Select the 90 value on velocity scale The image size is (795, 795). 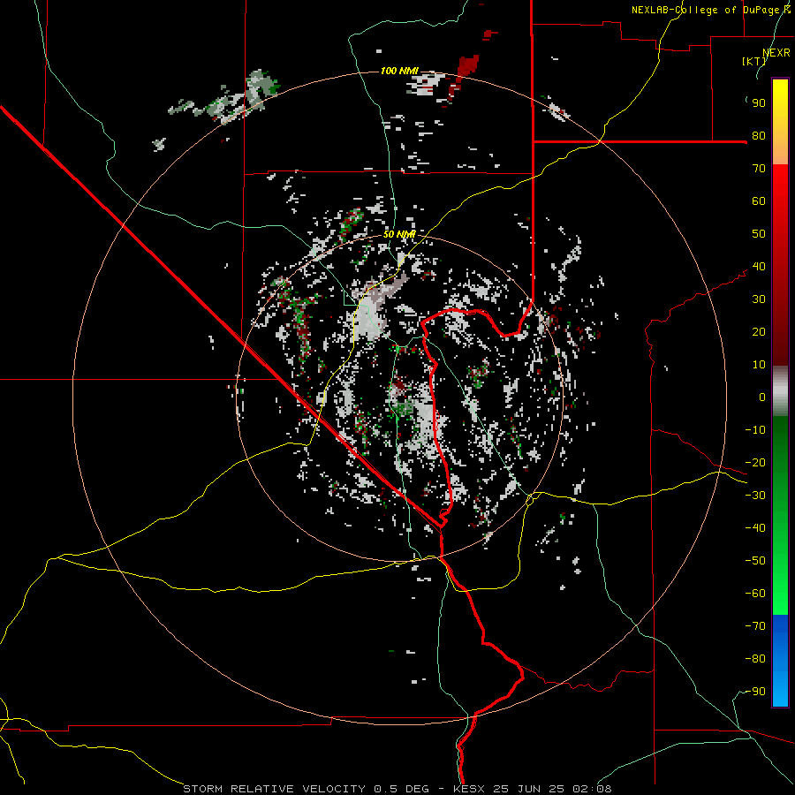point(759,103)
